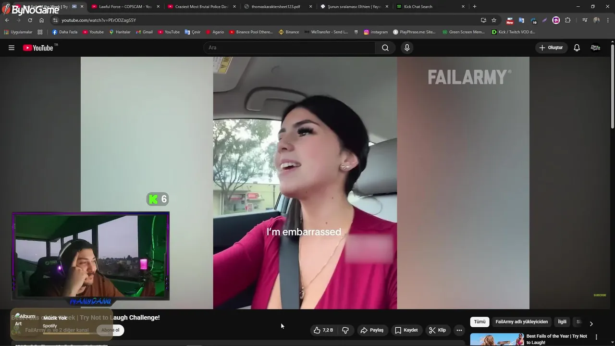Click the address bar URL
This screenshot has height=346, width=615.
coord(98,20)
